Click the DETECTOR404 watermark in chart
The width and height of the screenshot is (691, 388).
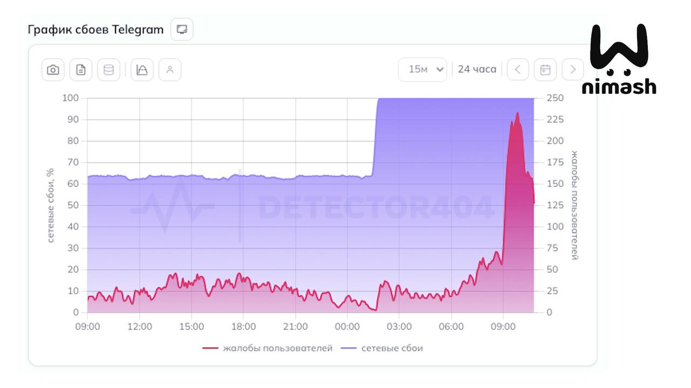(376, 207)
